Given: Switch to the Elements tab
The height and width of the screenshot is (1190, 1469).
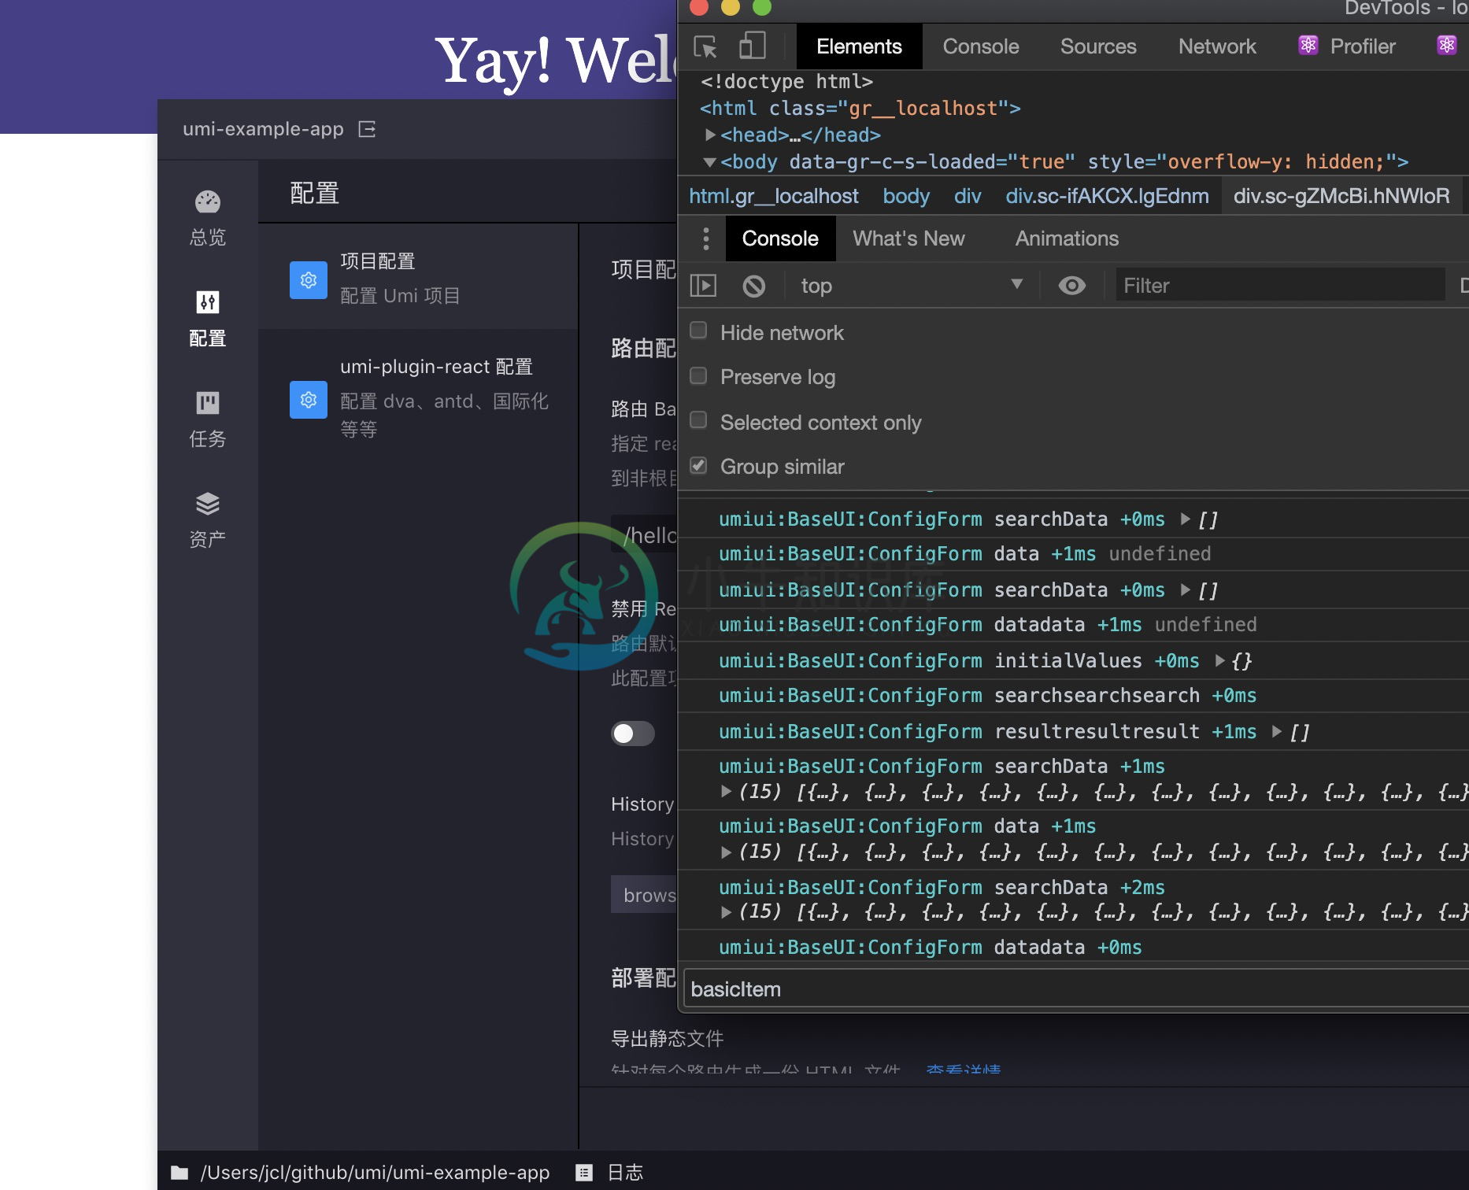Looking at the screenshot, I should tap(859, 46).
